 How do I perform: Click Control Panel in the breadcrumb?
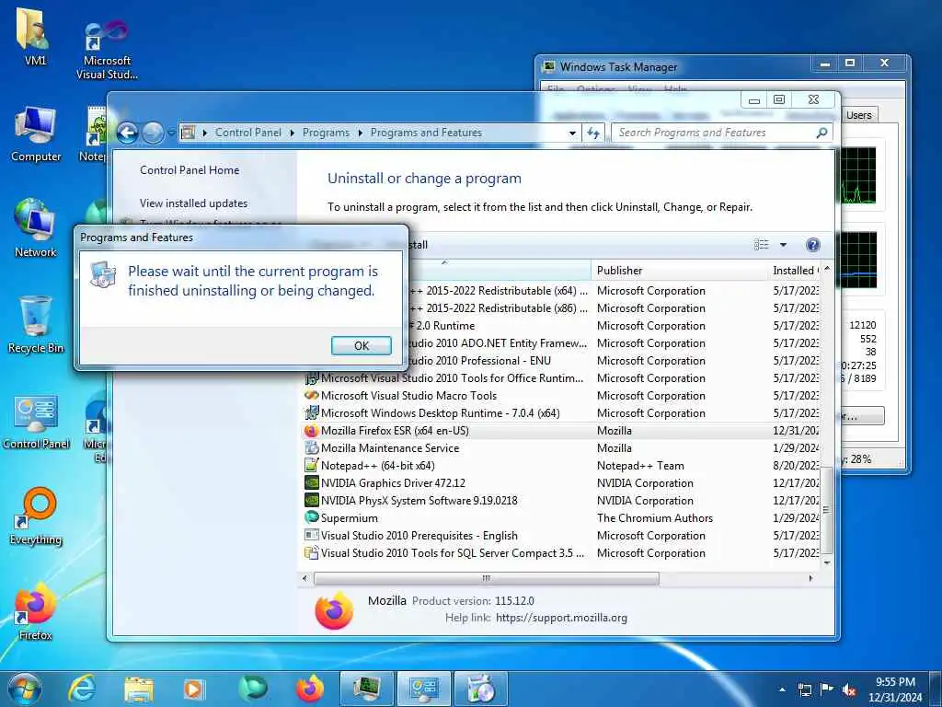[248, 133]
